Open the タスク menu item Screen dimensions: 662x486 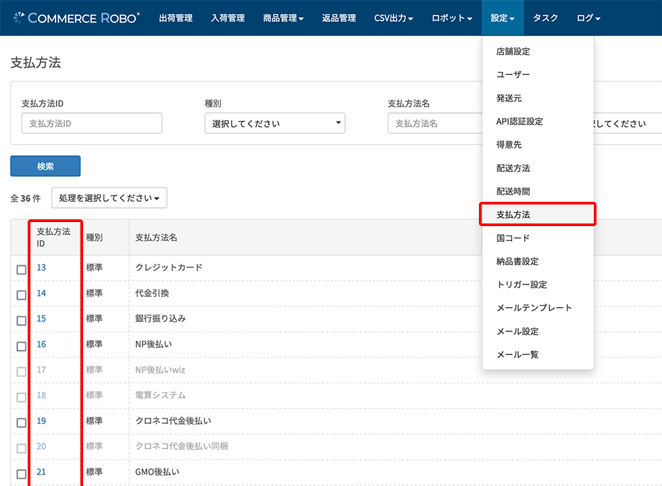[x=546, y=18]
